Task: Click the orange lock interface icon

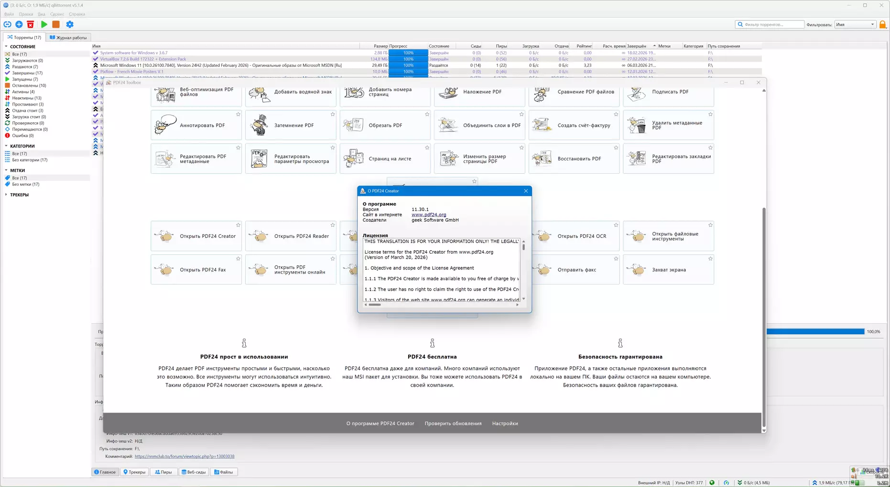Action: click(882, 24)
